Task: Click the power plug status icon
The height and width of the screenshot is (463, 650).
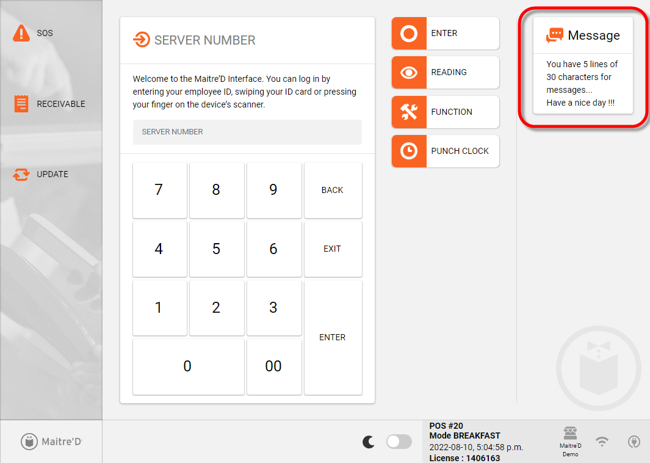Action: 634,441
